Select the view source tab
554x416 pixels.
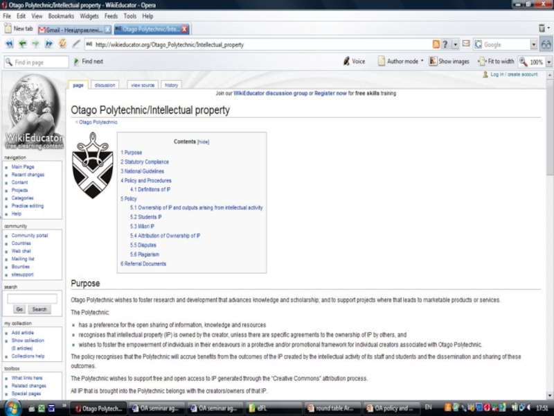tap(143, 85)
